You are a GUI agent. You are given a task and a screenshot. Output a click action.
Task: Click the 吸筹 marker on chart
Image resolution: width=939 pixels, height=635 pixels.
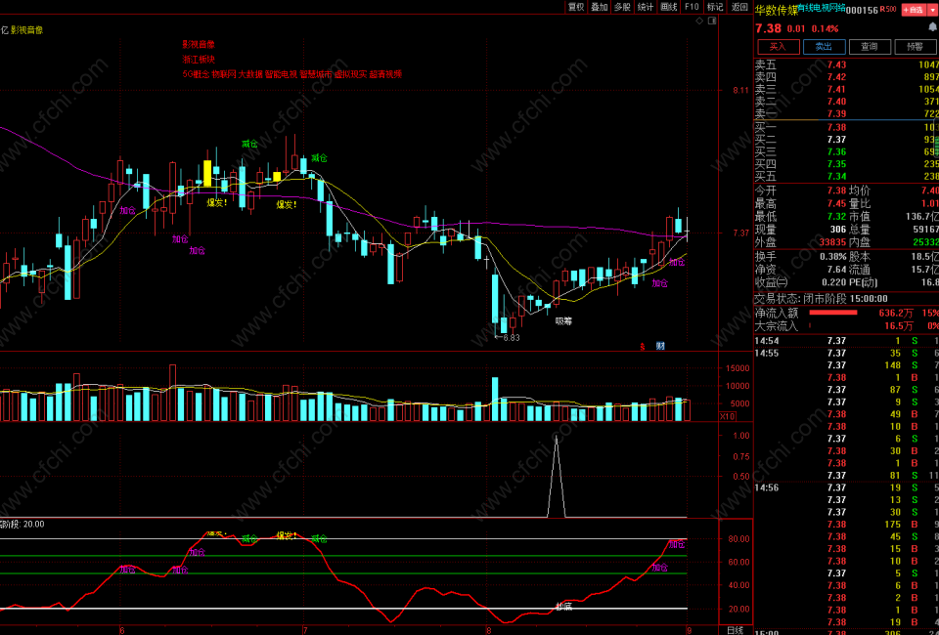[x=563, y=321]
